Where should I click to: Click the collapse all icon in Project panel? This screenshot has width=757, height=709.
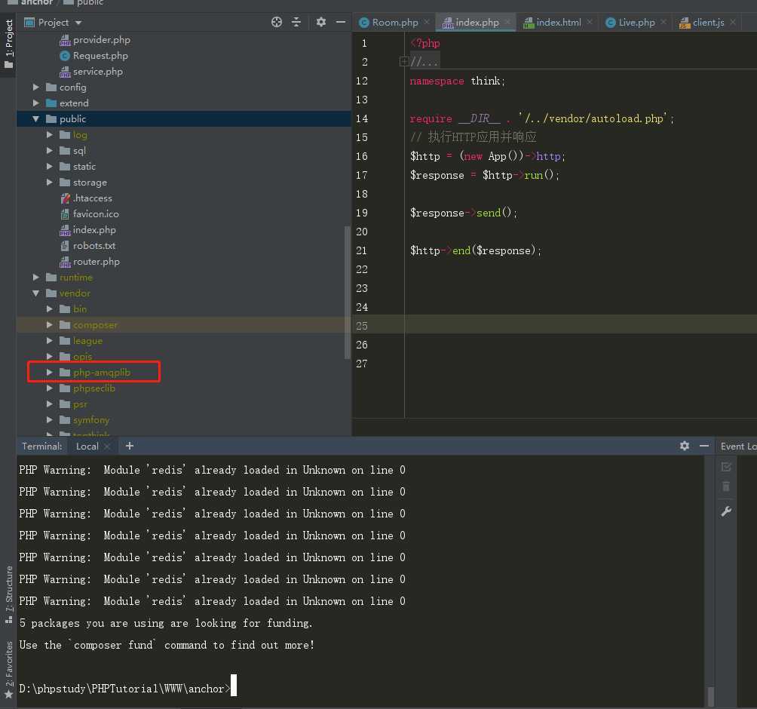pos(296,22)
